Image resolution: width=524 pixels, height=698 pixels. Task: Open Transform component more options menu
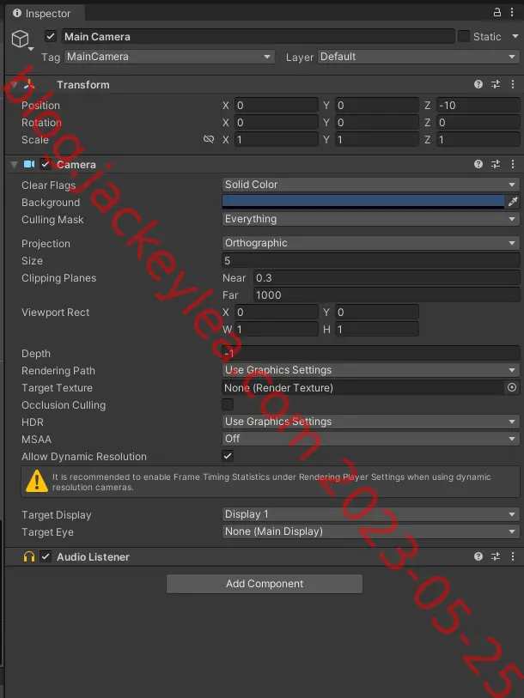point(513,84)
